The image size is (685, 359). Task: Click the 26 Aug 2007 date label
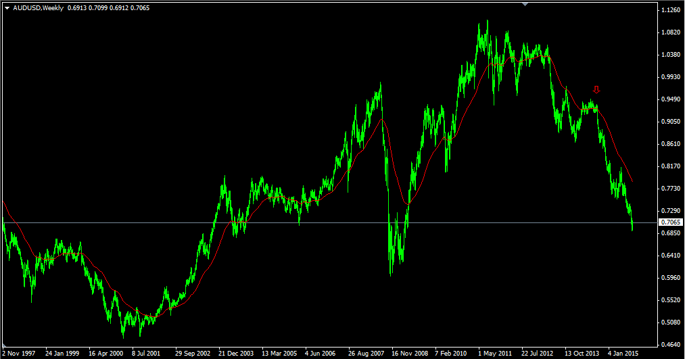point(366,353)
